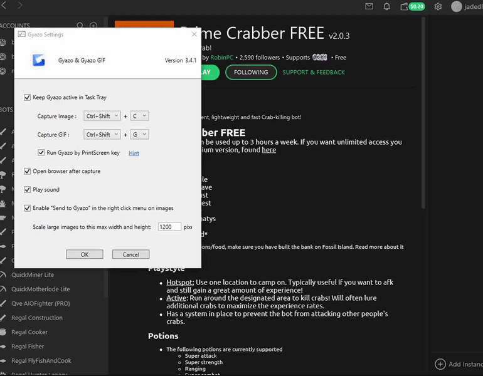Open the mail inbox icon
The height and width of the screenshot is (376, 483).
coord(369,6)
